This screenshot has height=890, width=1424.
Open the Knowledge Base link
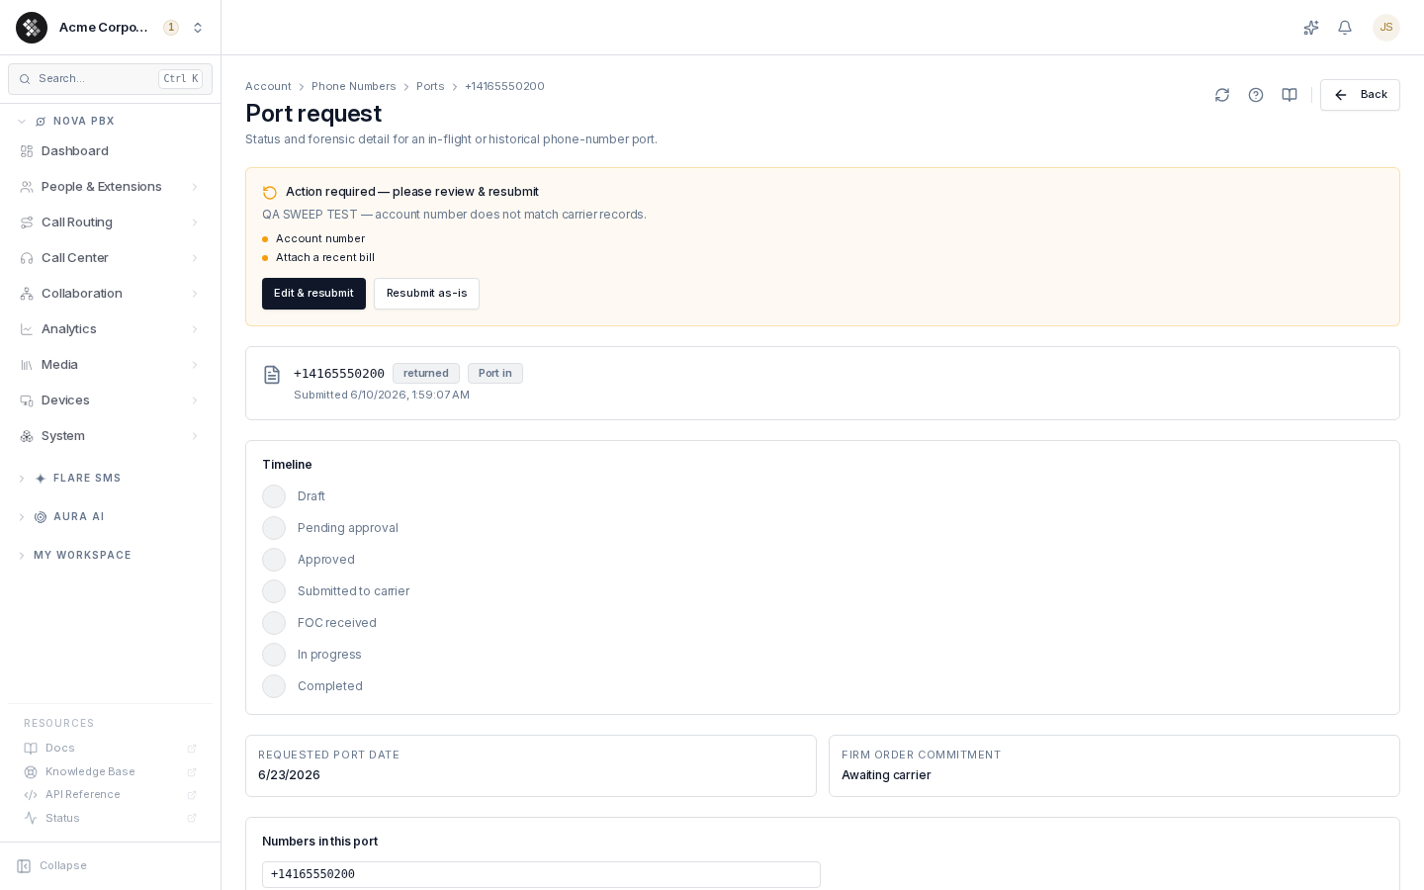[x=110, y=772]
